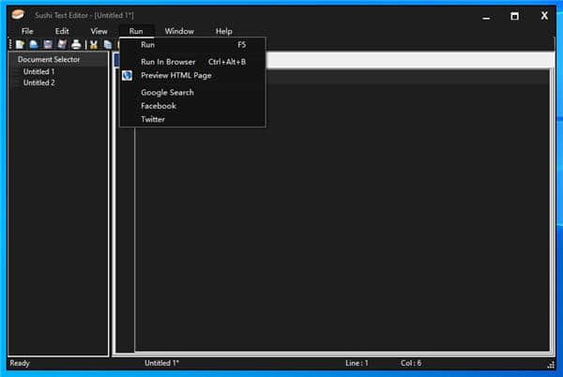Click the Save toolbar icon
Screen dimensions: 563x377
[x=47, y=45]
